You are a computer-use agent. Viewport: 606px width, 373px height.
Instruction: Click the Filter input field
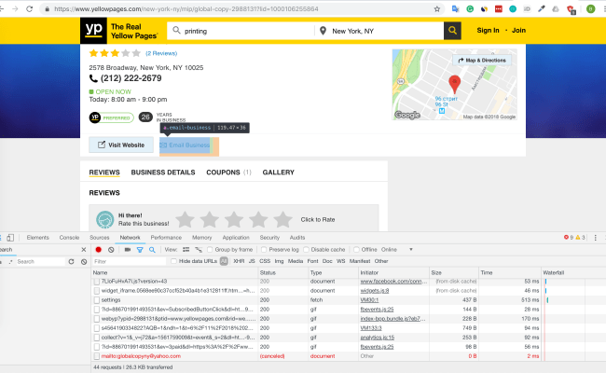click(x=130, y=262)
